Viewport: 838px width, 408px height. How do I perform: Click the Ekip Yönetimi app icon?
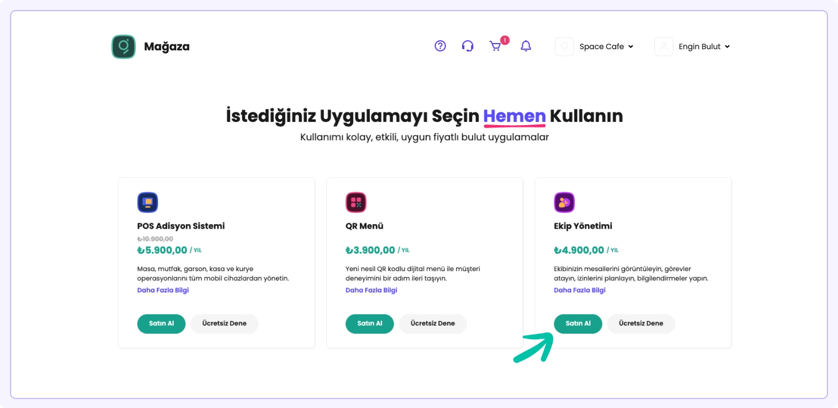click(564, 202)
